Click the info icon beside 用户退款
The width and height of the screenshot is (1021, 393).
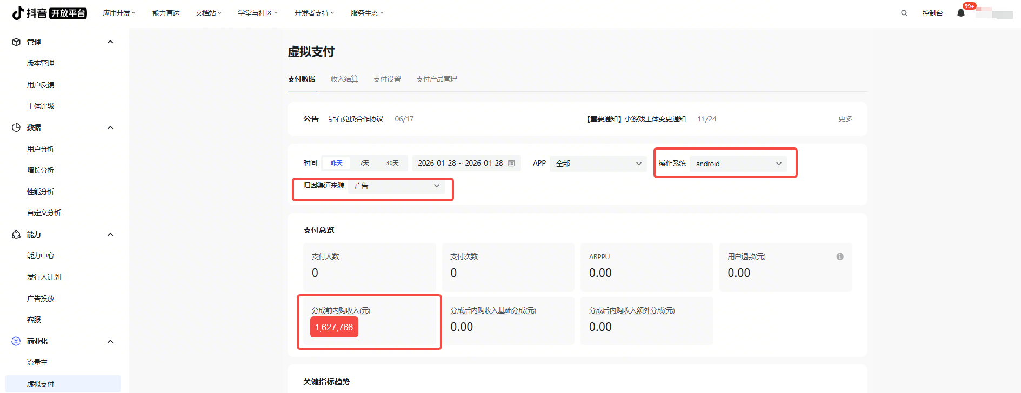[839, 256]
